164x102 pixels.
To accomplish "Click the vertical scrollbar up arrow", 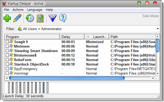I will click(157, 36).
